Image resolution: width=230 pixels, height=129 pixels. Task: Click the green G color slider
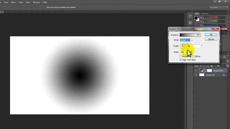[x=210, y=21]
